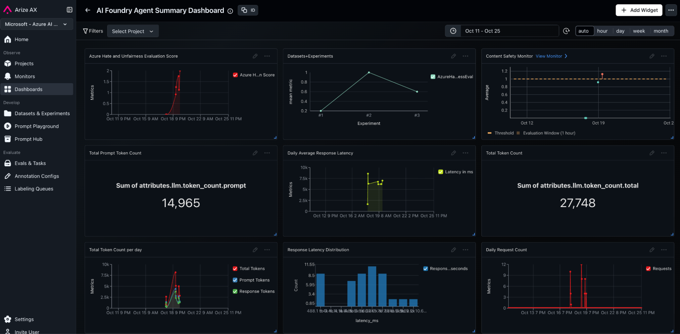The width and height of the screenshot is (680, 334).
Task: Click the resize handle of Response Latency Distribution widget
Action: 474,331
